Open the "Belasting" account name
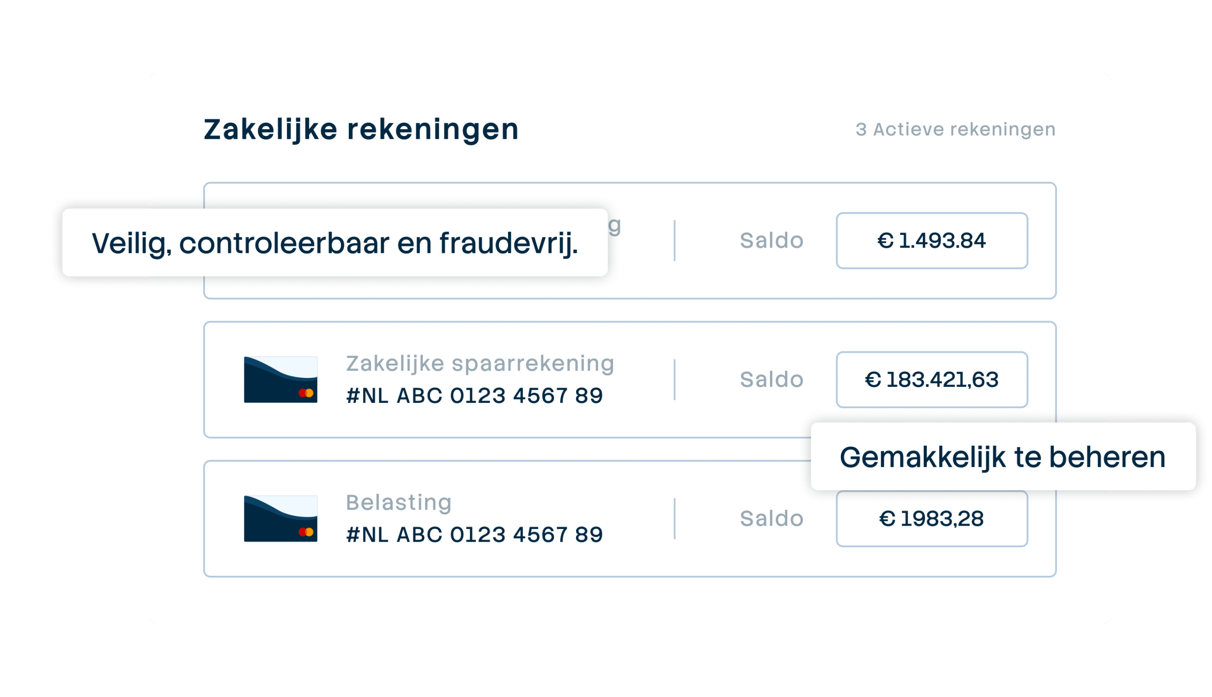This screenshot has width=1212, height=697. tap(399, 502)
